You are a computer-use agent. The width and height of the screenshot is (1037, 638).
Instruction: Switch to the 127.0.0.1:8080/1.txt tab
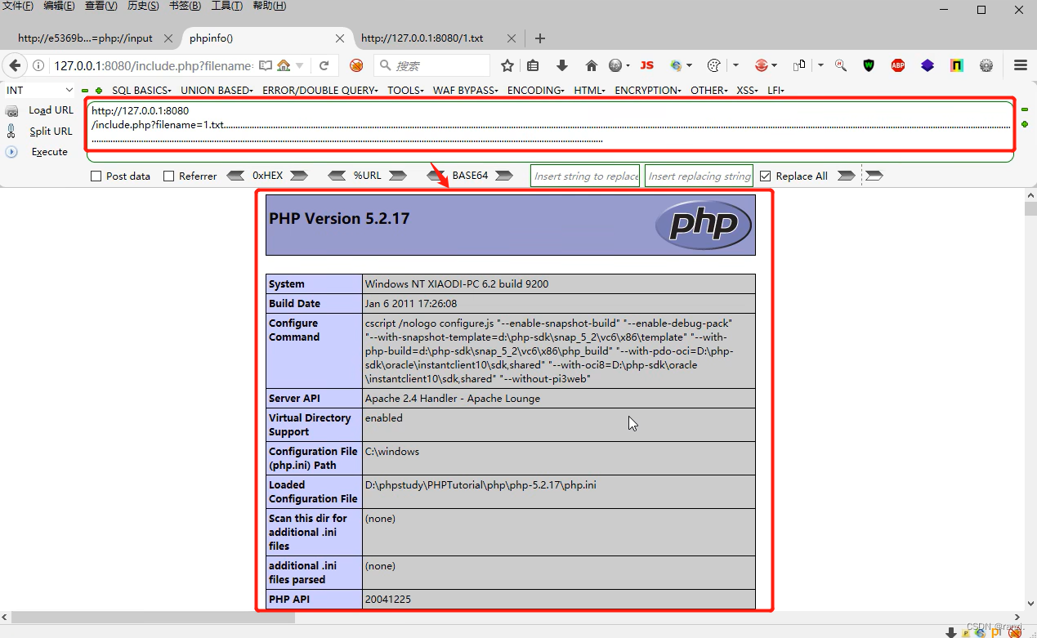pos(422,38)
